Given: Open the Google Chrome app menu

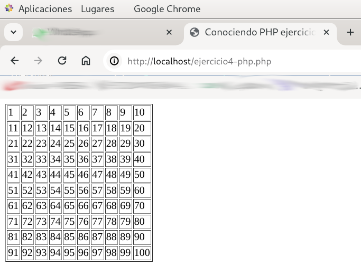Looking at the screenshot, I should pyautogui.click(x=167, y=9).
